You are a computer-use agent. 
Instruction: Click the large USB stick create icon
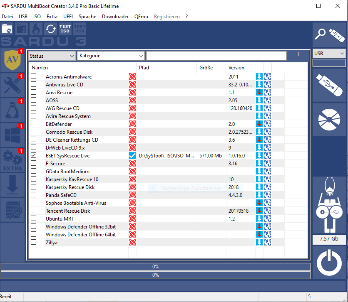click(x=329, y=85)
